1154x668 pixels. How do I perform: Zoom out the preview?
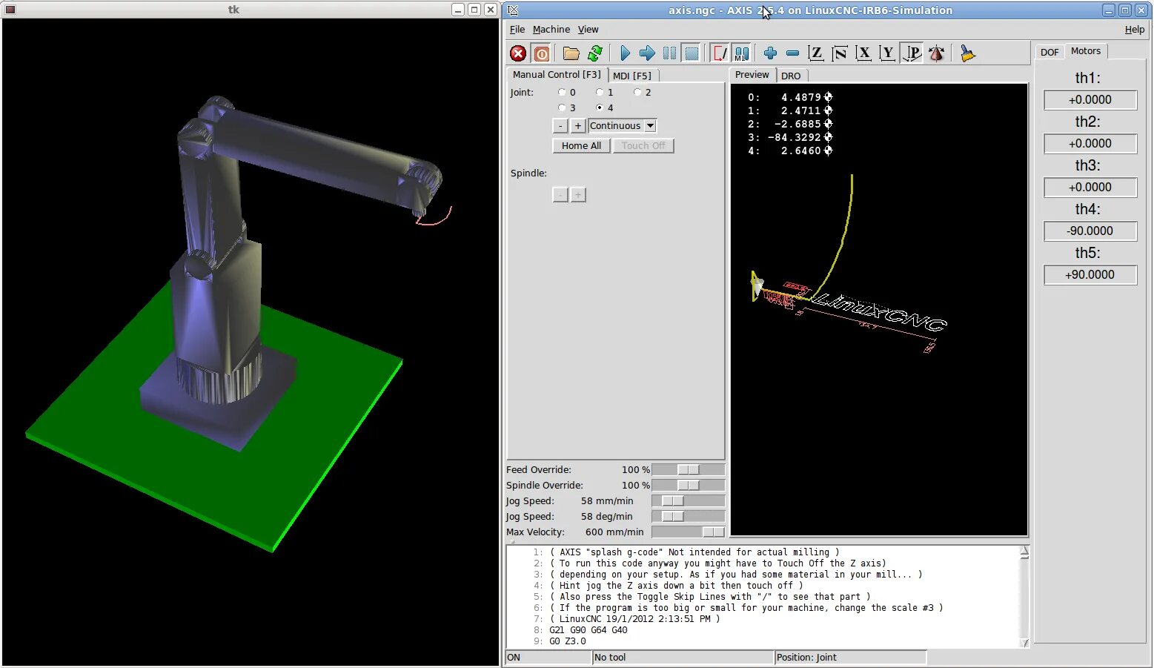pos(792,53)
